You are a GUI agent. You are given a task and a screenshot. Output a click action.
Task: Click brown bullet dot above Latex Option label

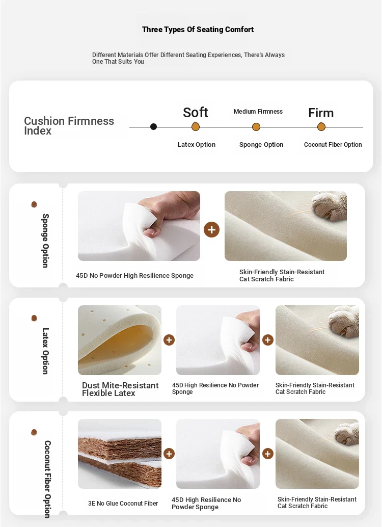(x=34, y=318)
